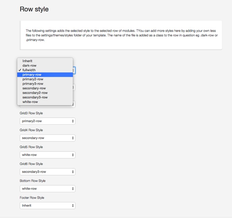This screenshot has height=218, width=232.
Task: Open the Bottom Row Style dropdown
Action: (48, 189)
